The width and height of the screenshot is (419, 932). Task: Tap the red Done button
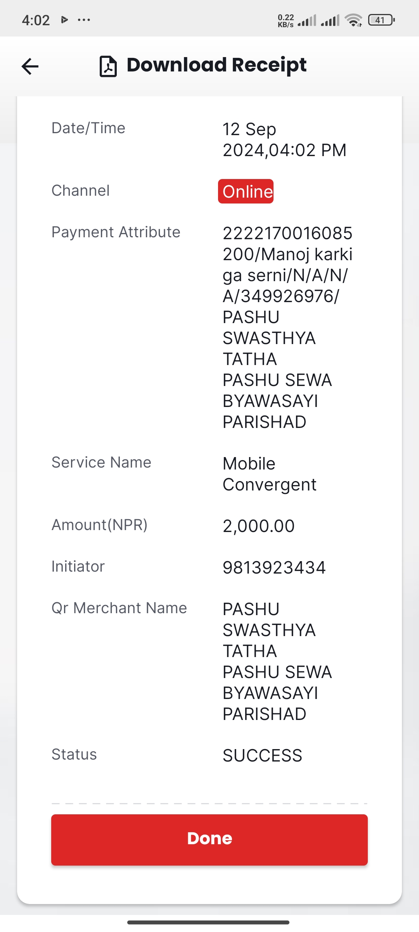[x=209, y=840]
